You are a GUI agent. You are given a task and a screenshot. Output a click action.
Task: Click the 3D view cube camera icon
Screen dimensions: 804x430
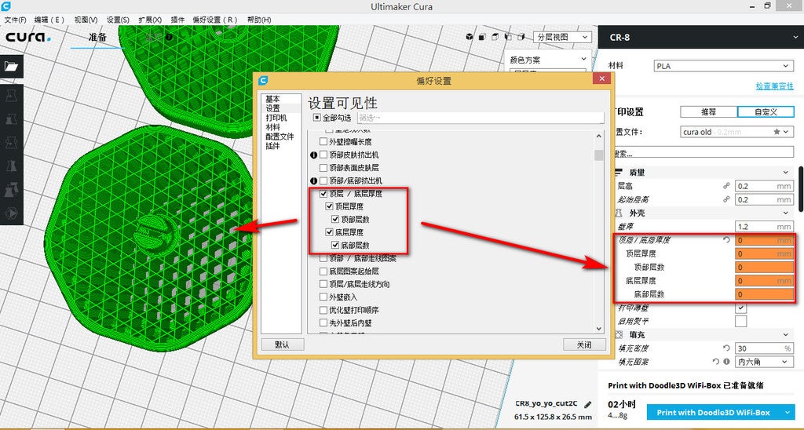[470, 37]
